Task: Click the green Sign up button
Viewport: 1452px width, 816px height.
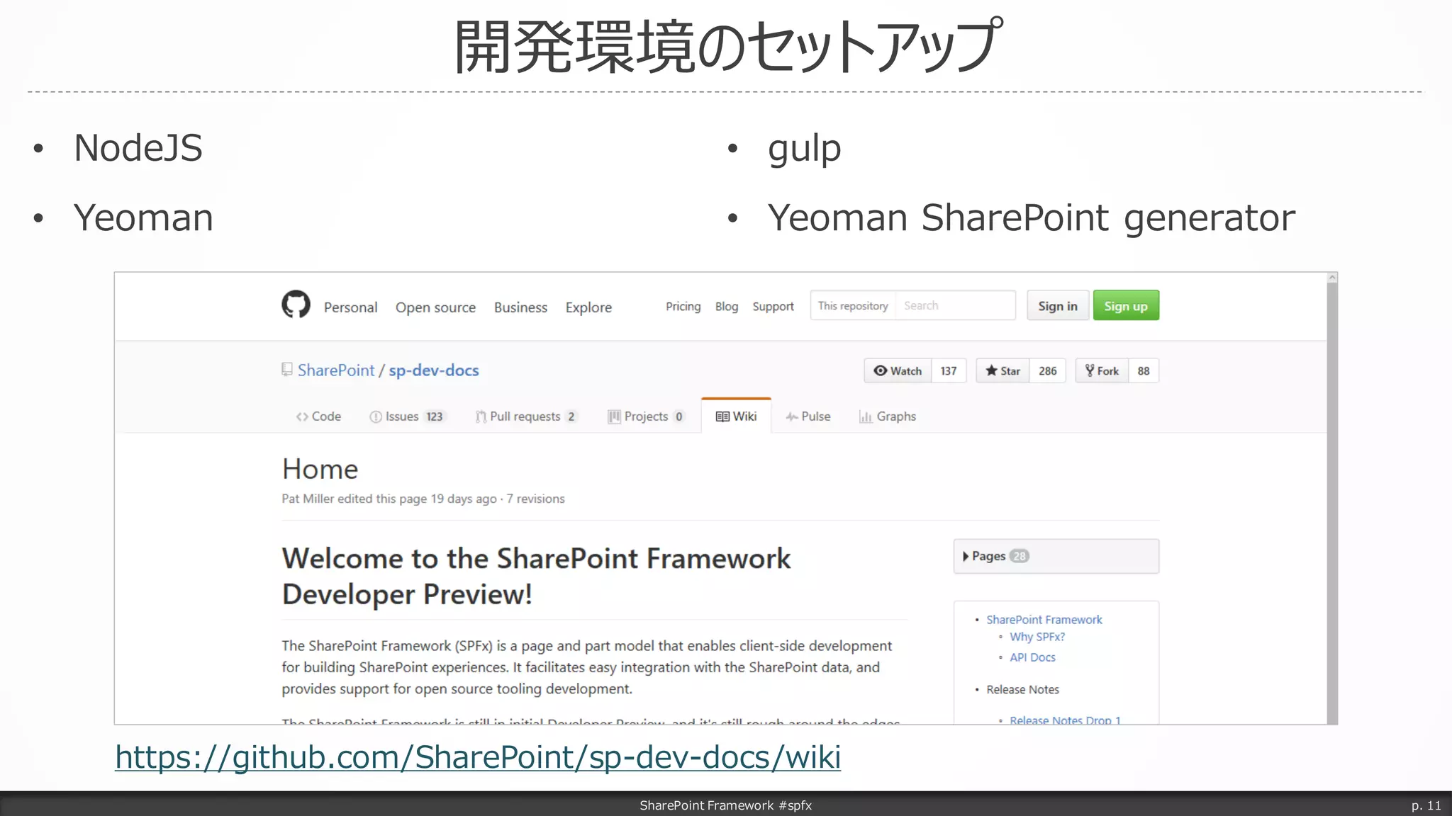Action: [1126, 305]
